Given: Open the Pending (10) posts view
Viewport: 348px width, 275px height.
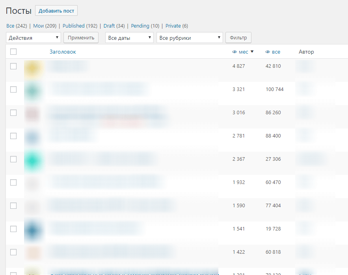Looking at the screenshot, I should [x=145, y=26].
